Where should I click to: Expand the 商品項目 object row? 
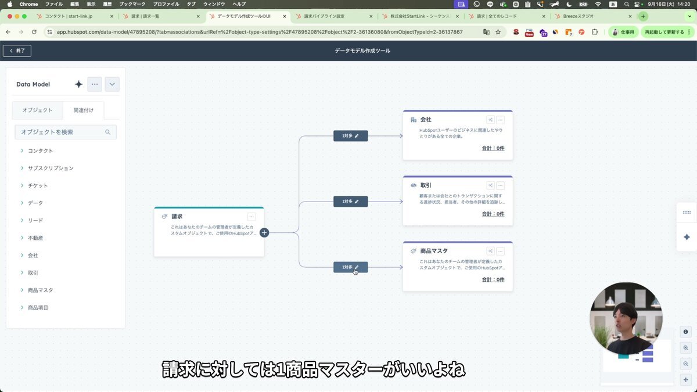[22, 308]
